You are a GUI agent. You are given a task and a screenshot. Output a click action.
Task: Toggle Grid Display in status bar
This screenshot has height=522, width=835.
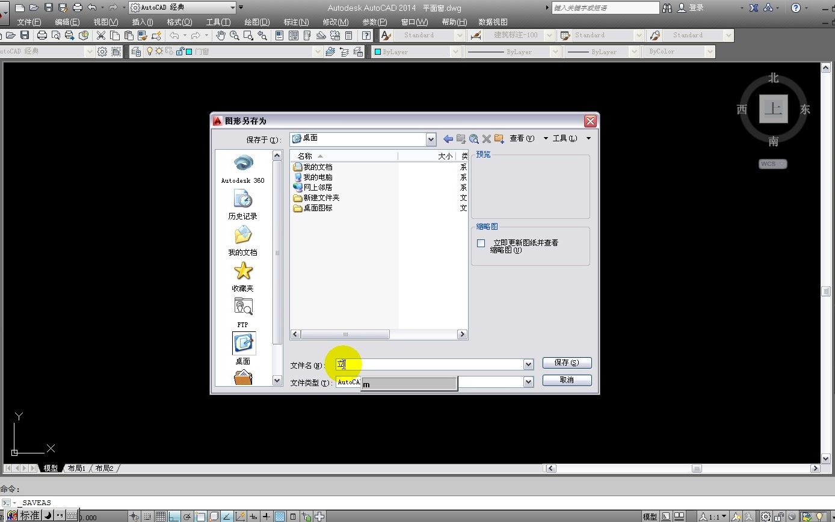161,516
